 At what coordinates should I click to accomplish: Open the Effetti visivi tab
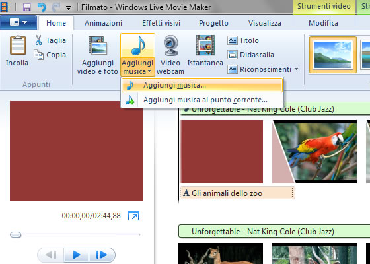(161, 23)
